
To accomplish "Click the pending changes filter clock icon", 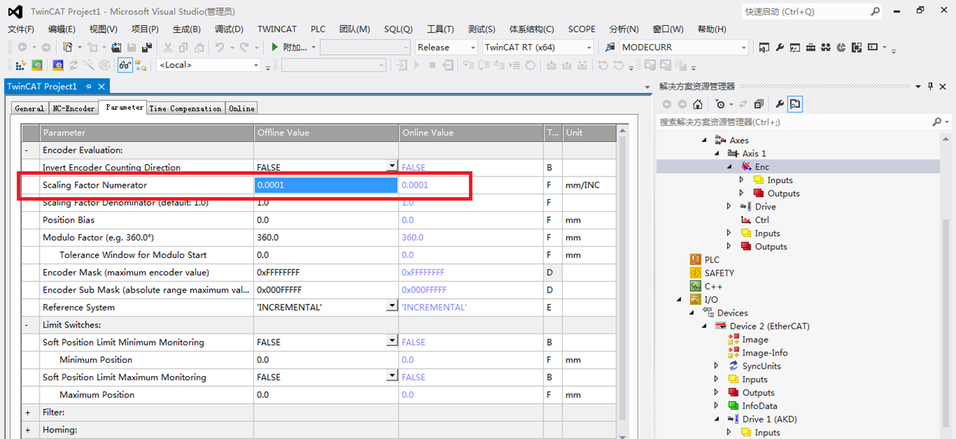I will pos(720,104).
